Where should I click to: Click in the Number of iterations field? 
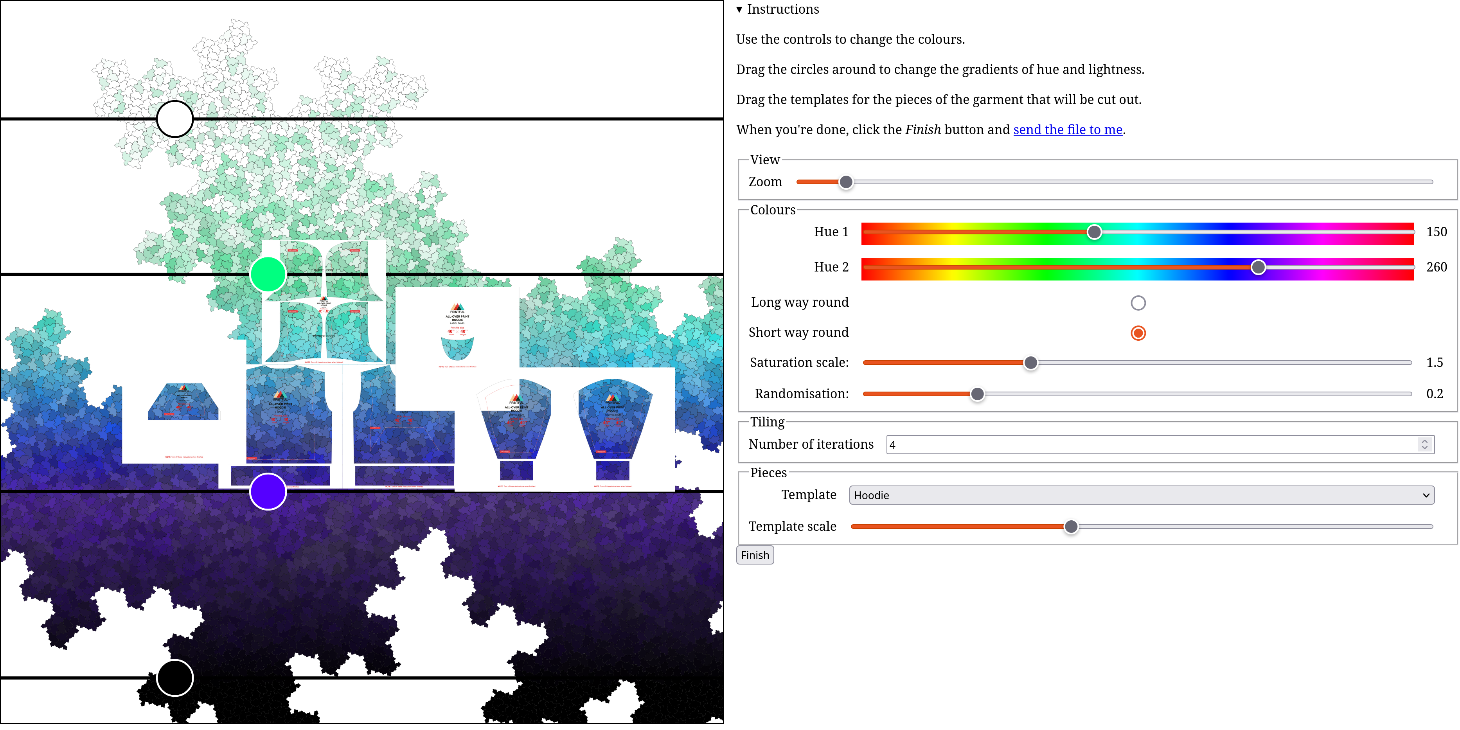pos(1151,444)
